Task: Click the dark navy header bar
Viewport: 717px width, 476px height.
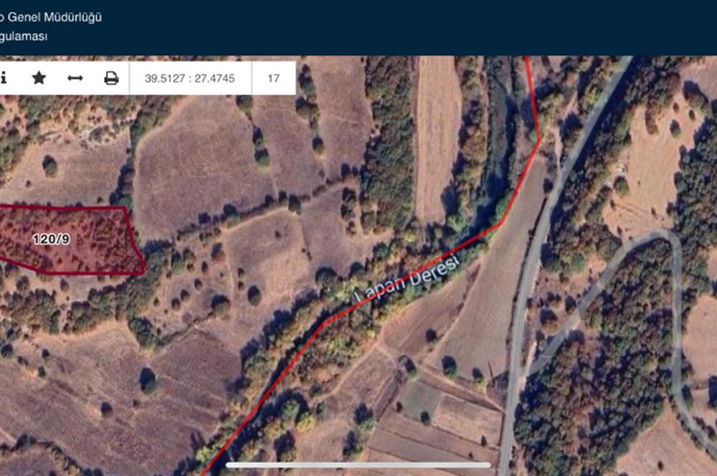Action: 358,27
